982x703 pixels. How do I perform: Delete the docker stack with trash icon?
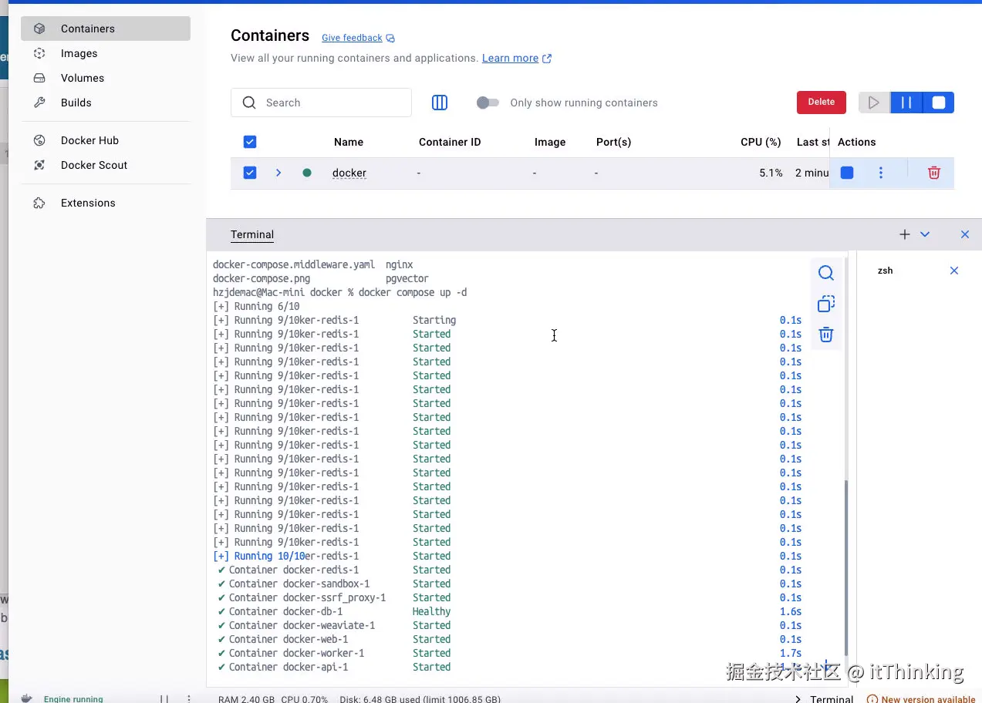point(934,173)
